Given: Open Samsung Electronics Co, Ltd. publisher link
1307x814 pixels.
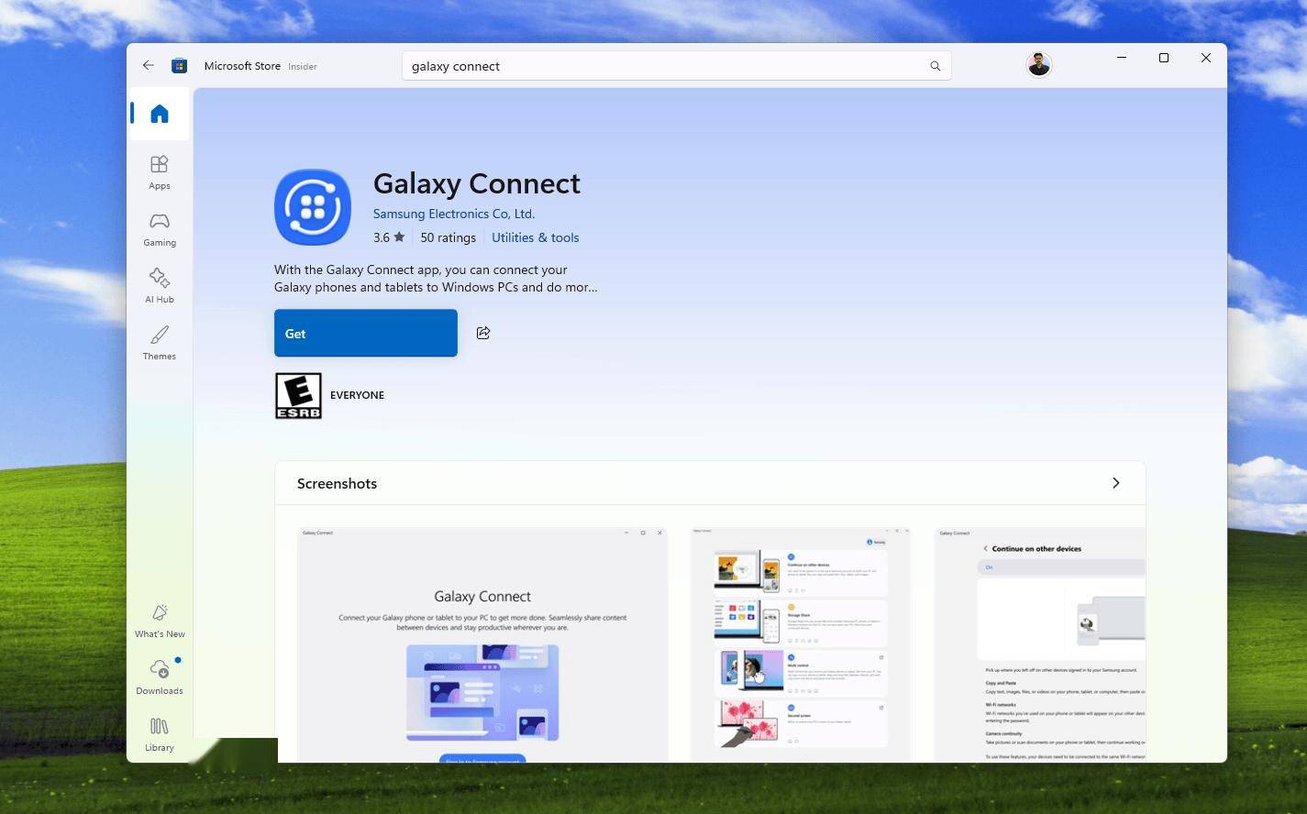Looking at the screenshot, I should click(453, 214).
